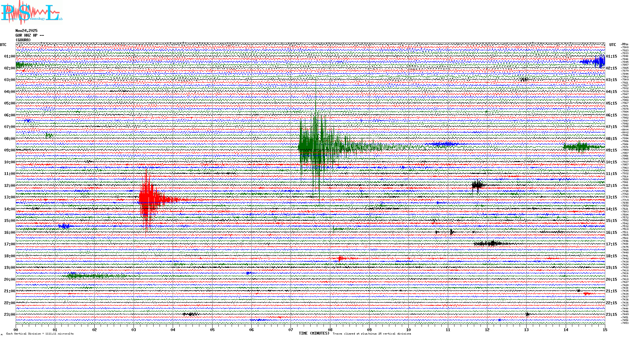Click the (GOURA) station name label
The width and height of the screenshot is (630, 338).
pyautogui.click(x=23, y=40)
